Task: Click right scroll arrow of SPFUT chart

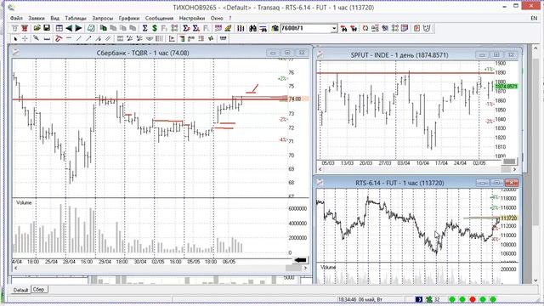Action: point(514,169)
